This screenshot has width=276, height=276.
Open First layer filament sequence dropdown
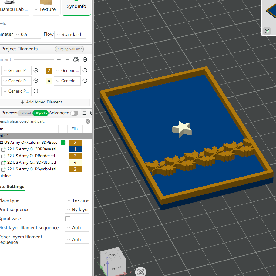(x=77, y=228)
